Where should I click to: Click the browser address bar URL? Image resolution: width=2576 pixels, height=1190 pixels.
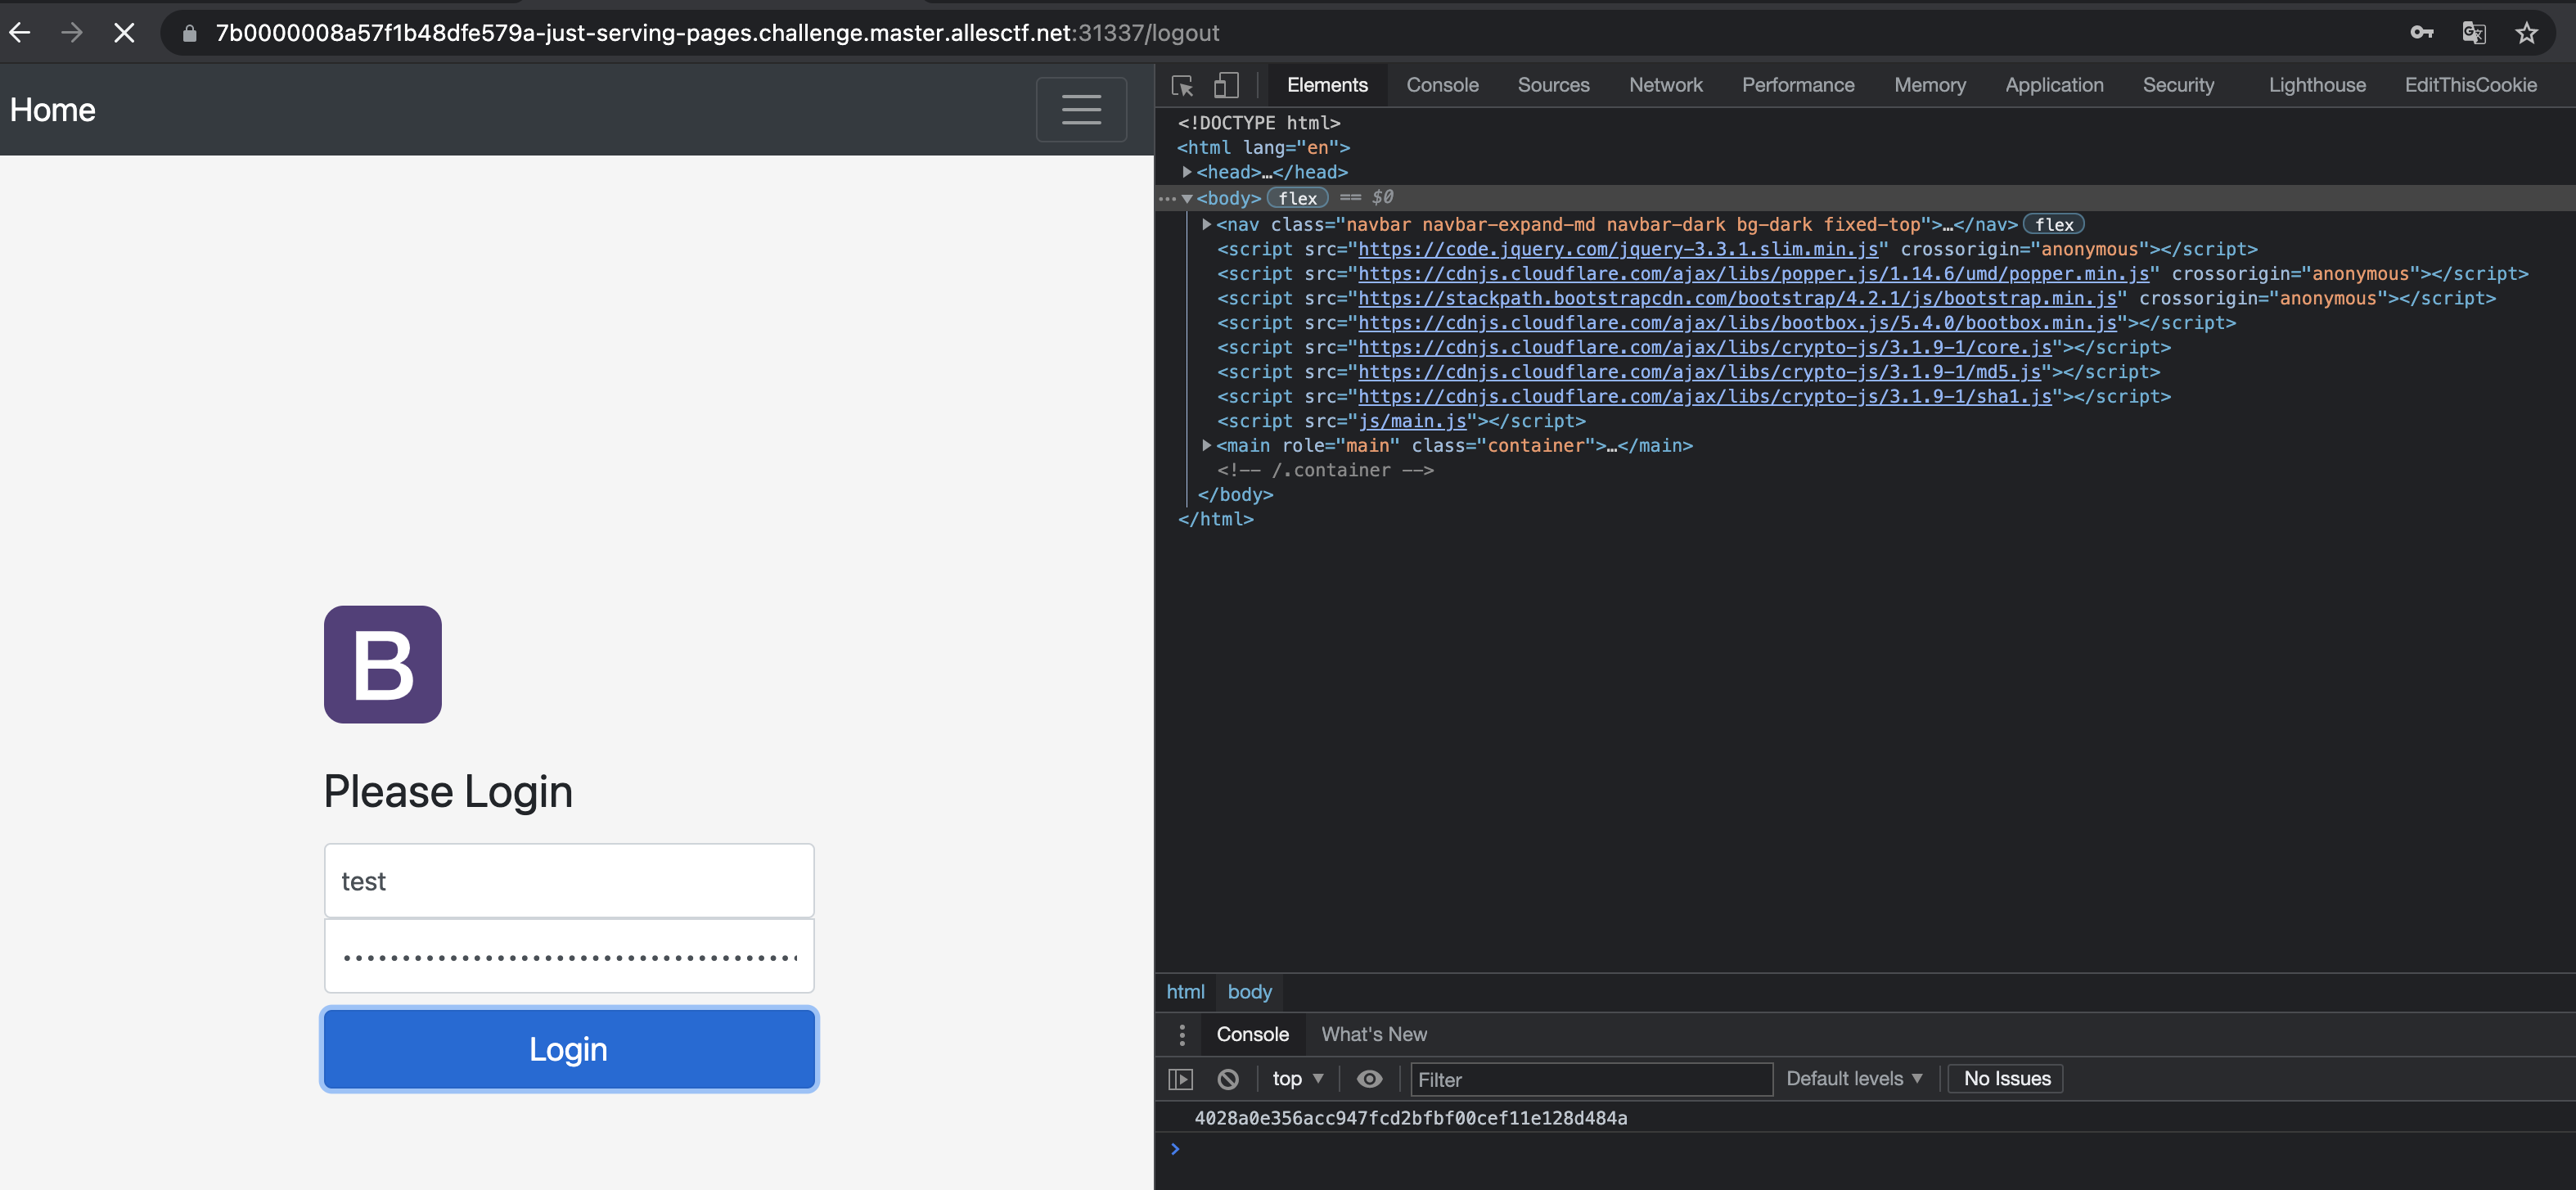pyautogui.click(x=717, y=33)
